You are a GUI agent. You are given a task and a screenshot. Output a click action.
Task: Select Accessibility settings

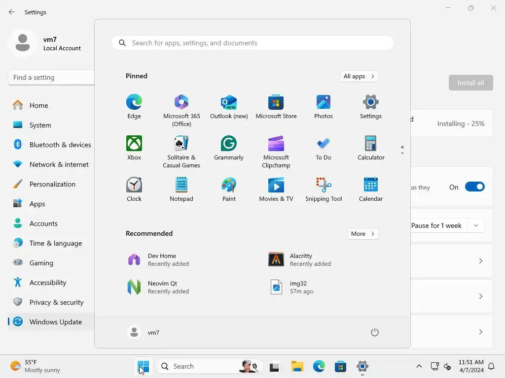click(x=51, y=283)
